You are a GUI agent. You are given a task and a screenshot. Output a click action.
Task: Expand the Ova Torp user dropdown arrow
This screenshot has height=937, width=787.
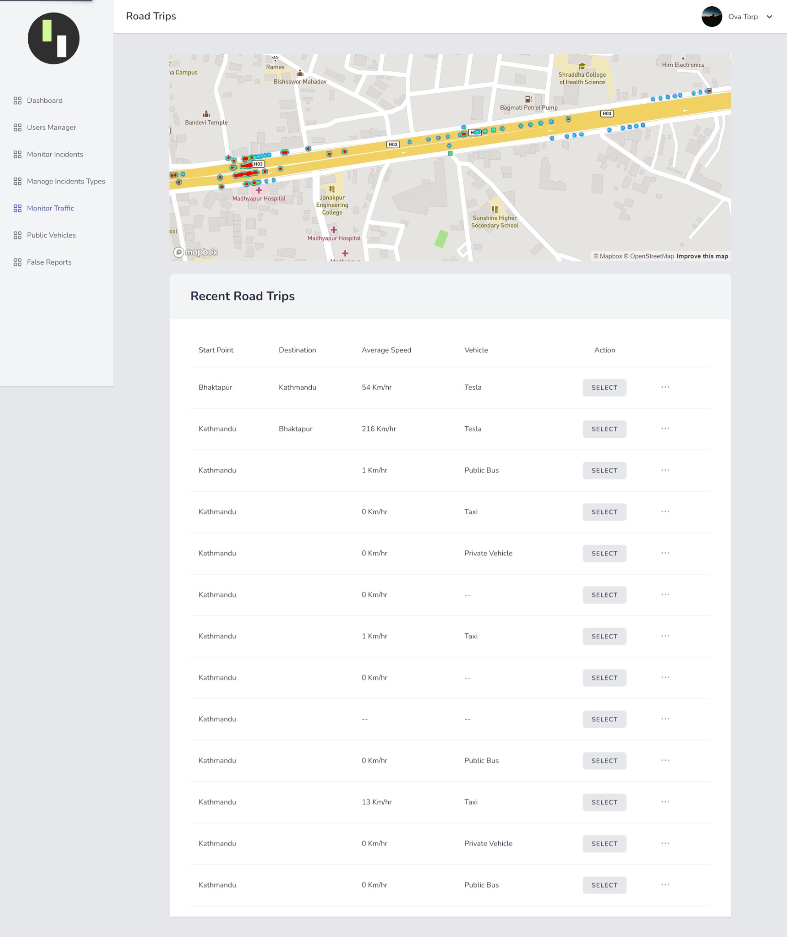click(x=770, y=17)
